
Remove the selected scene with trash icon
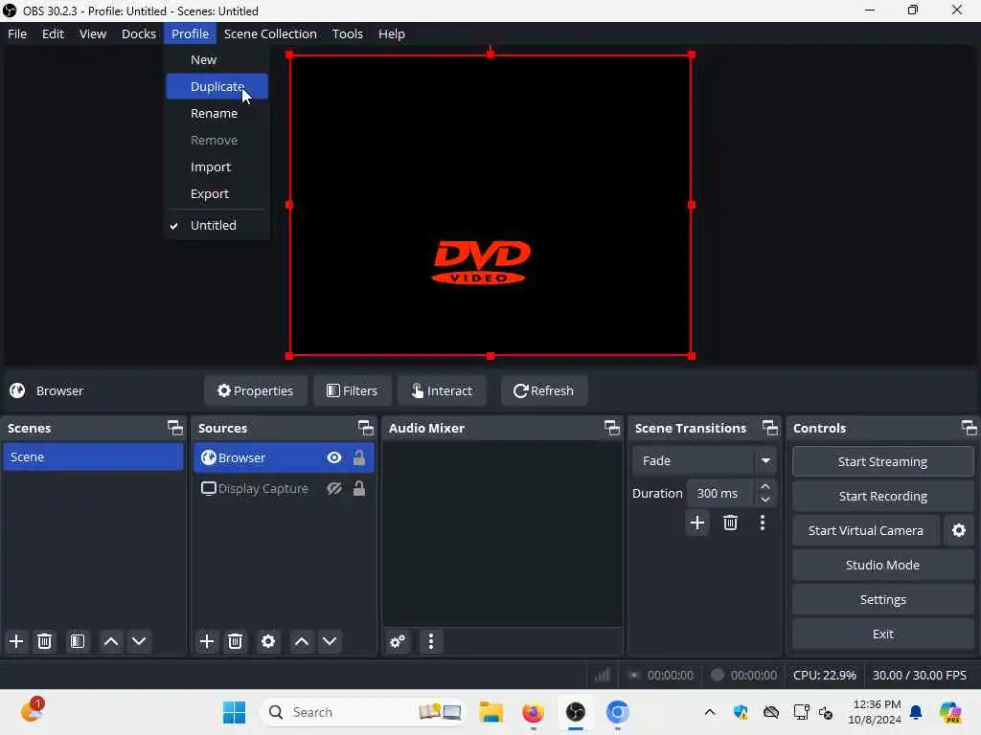44,641
